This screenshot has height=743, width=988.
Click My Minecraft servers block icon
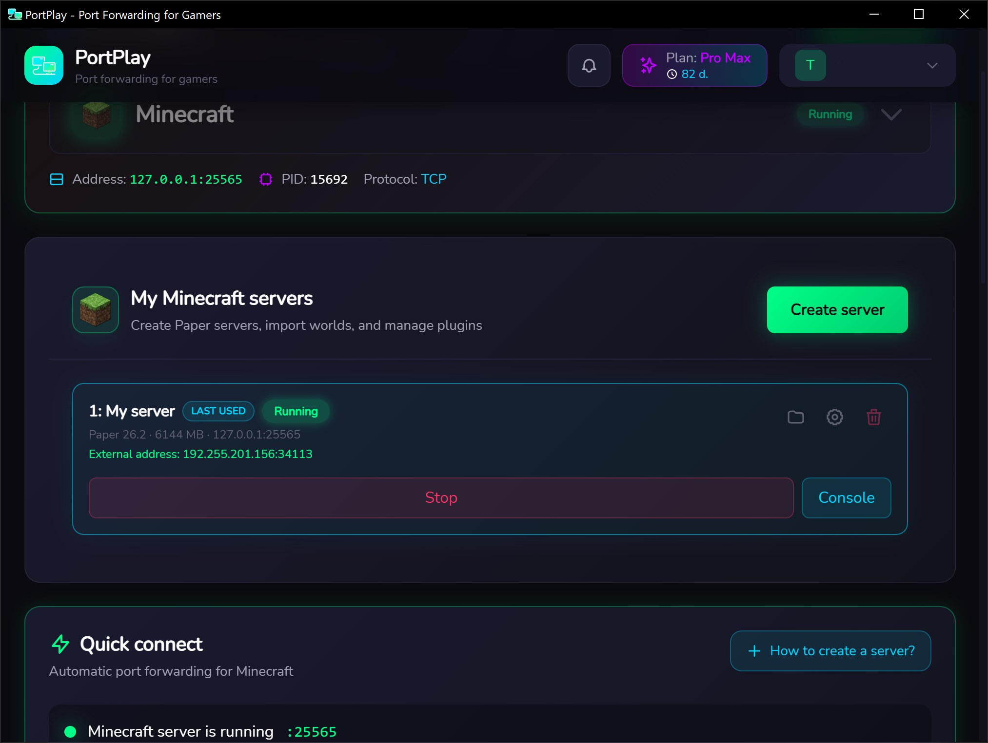coord(96,310)
